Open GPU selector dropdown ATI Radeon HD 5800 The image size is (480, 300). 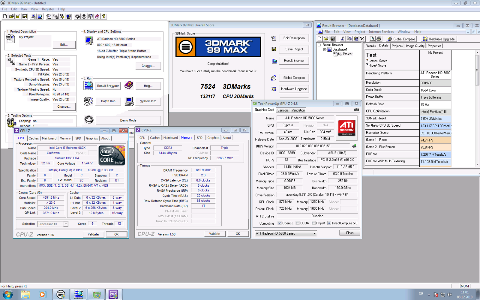click(x=286, y=233)
